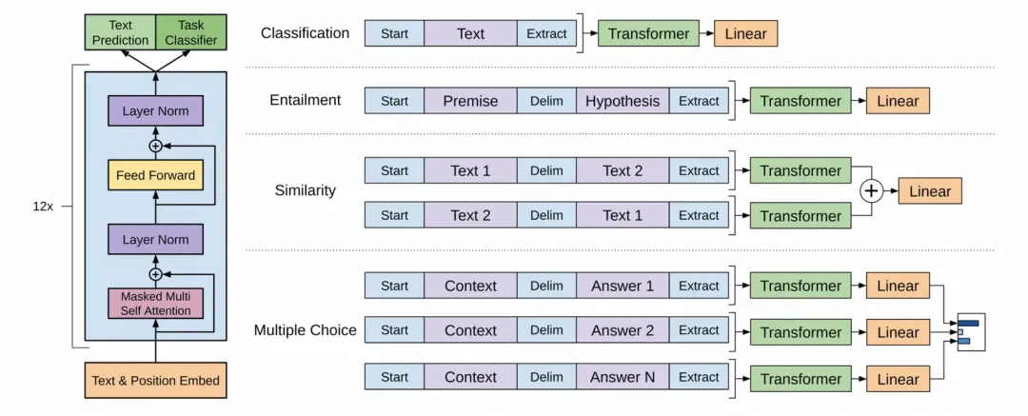The height and width of the screenshot is (416, 1028).
Task: Click the 12x repeat label
Action: [43, 206]
